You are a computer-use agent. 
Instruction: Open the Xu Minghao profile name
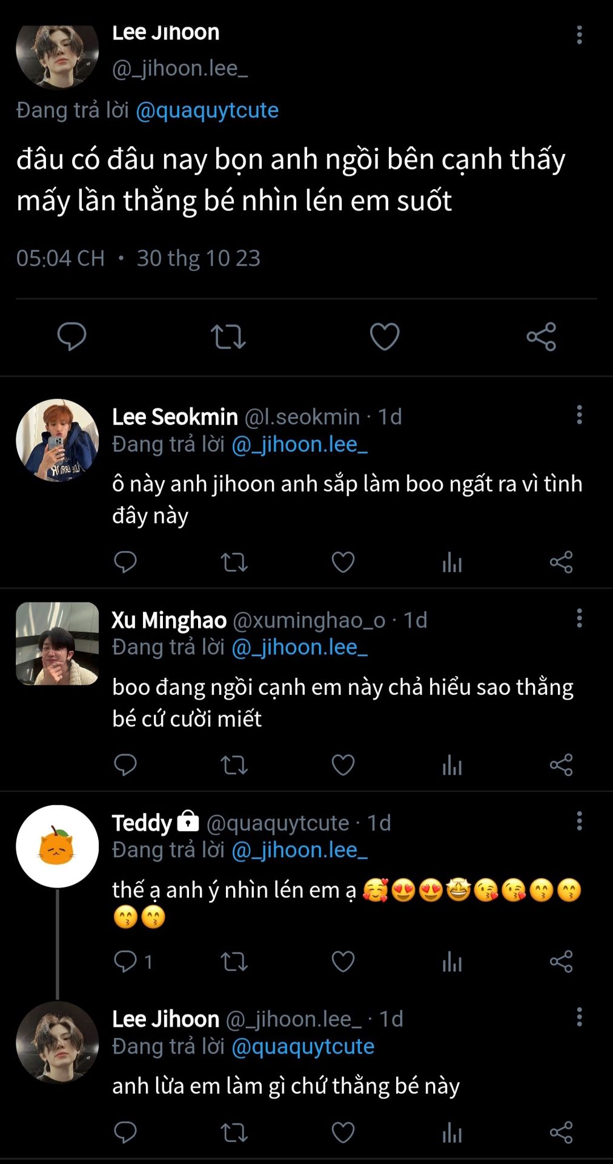pos(169,620)
